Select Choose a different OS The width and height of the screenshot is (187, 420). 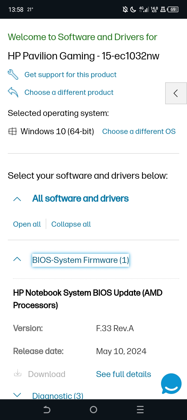click(139, 131)
